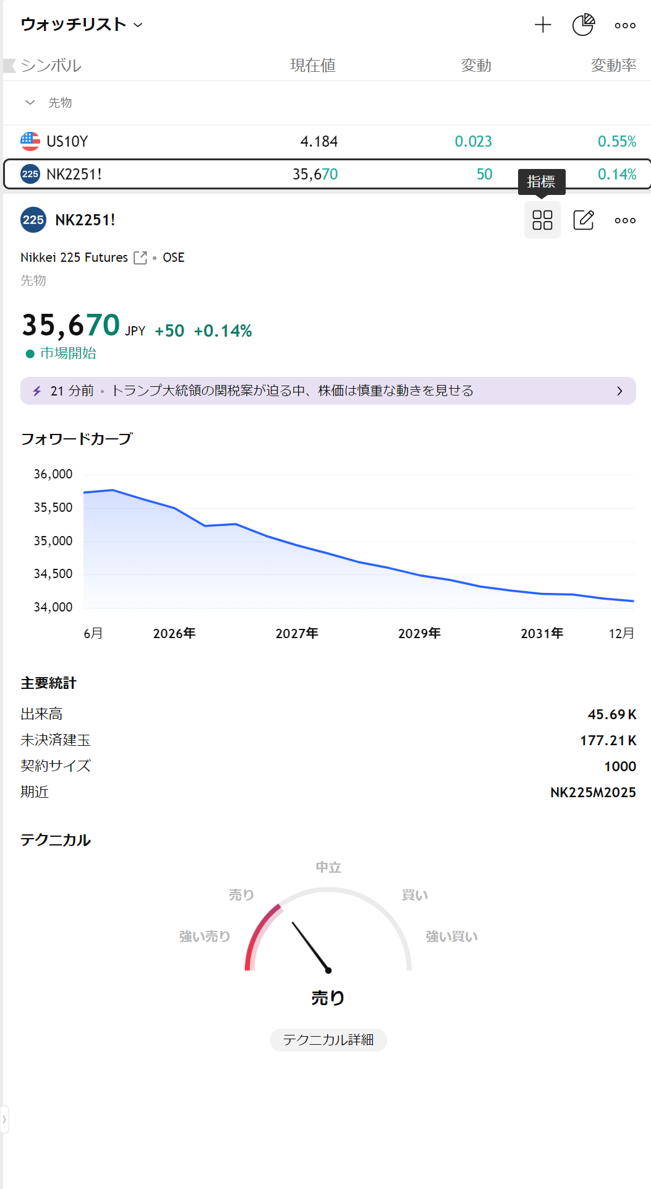This screenshot has width=651, height=1189.
Task: Open details panel three-dots menu
Action: coord(625,220)
